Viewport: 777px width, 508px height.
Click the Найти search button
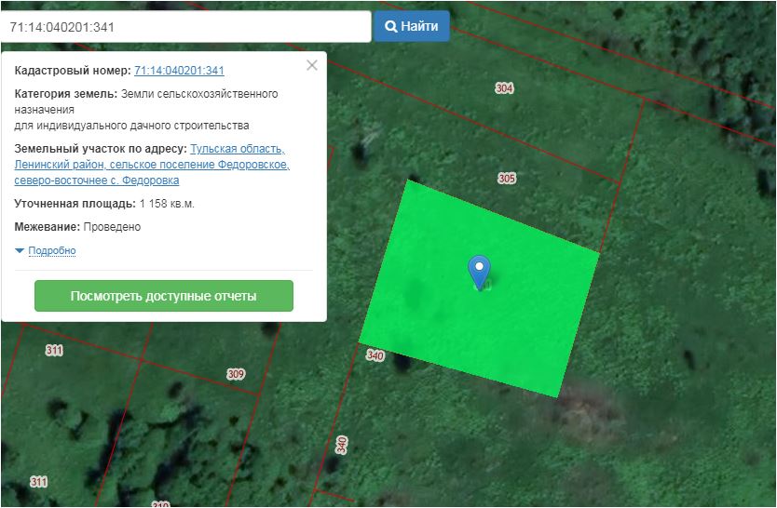point(411,26)
